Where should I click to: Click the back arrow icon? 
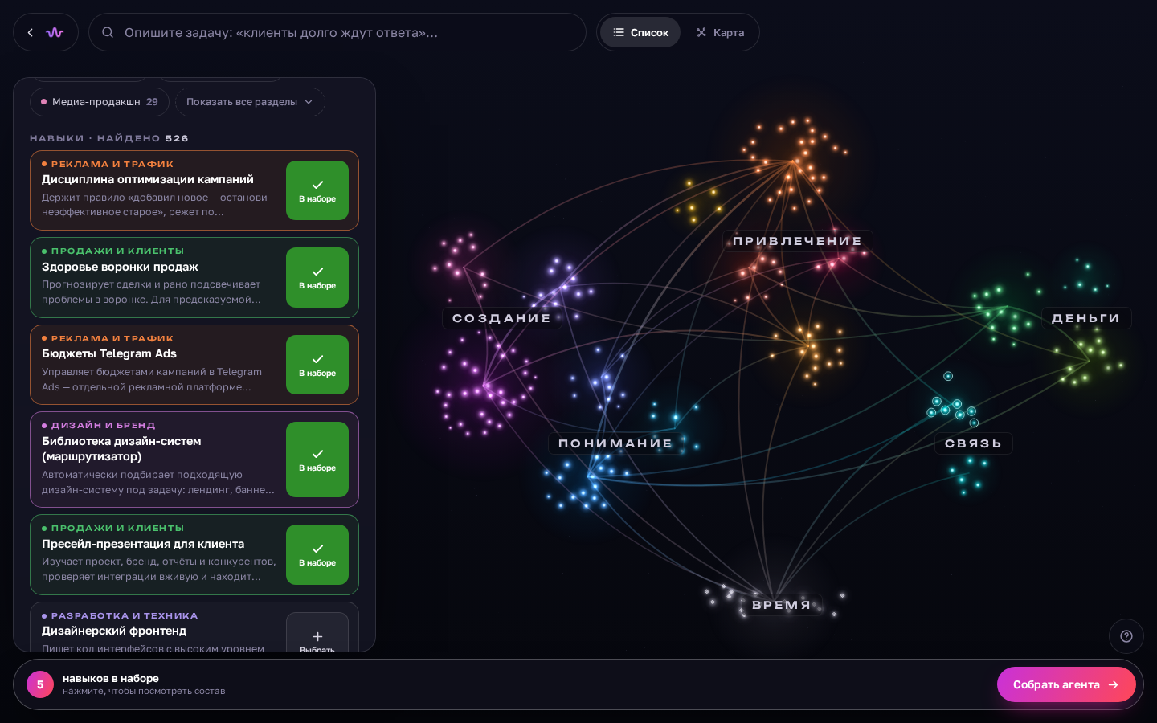coord(31,33)
